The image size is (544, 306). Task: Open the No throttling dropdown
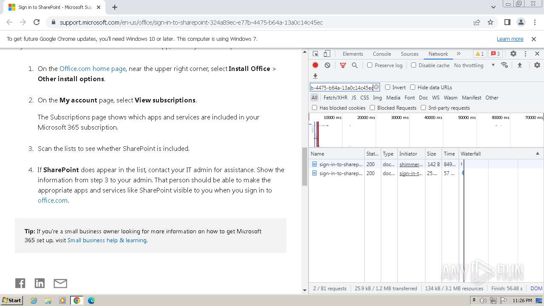(x=474, y=65)
